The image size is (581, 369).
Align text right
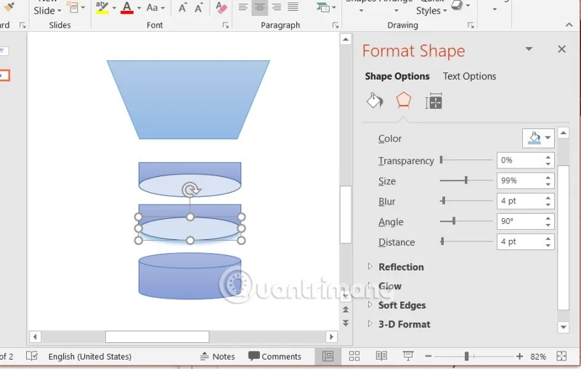[x=277, y=7]
